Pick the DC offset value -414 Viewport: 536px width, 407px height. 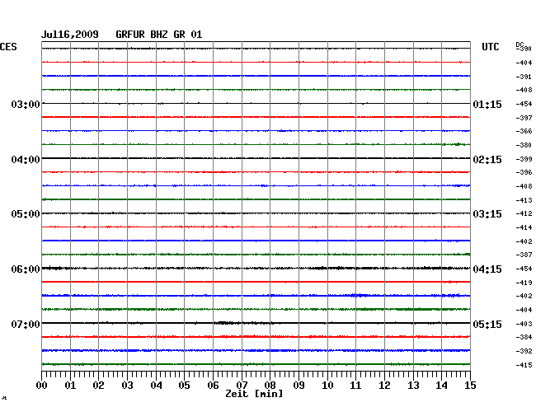(524, 227)
